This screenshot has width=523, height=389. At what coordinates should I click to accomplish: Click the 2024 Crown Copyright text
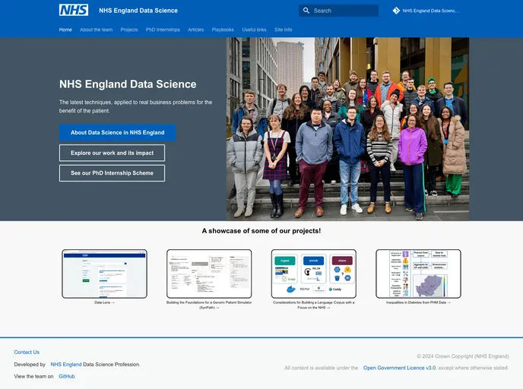[463, 356]
